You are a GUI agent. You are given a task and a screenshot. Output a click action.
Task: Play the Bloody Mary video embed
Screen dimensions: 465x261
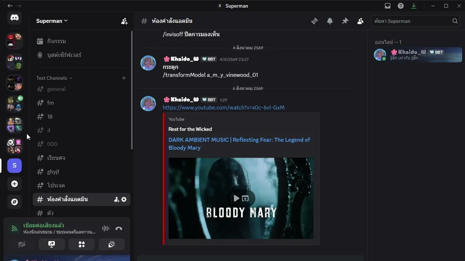coord(236,198)
